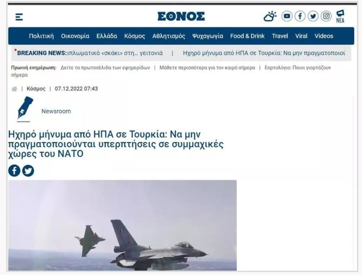The image size is (362, 275).
Task: Open Facebook icon in the header
Action: click(300, 16)
